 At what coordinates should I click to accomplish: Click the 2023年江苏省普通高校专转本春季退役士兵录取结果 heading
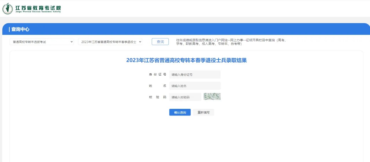186,60
